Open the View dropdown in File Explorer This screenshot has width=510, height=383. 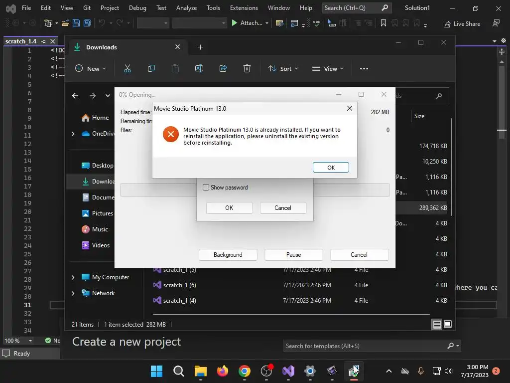click(x=328, y=69)
